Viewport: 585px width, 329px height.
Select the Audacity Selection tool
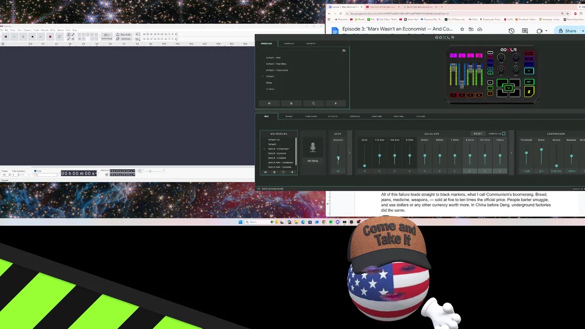tap(69, 35)
